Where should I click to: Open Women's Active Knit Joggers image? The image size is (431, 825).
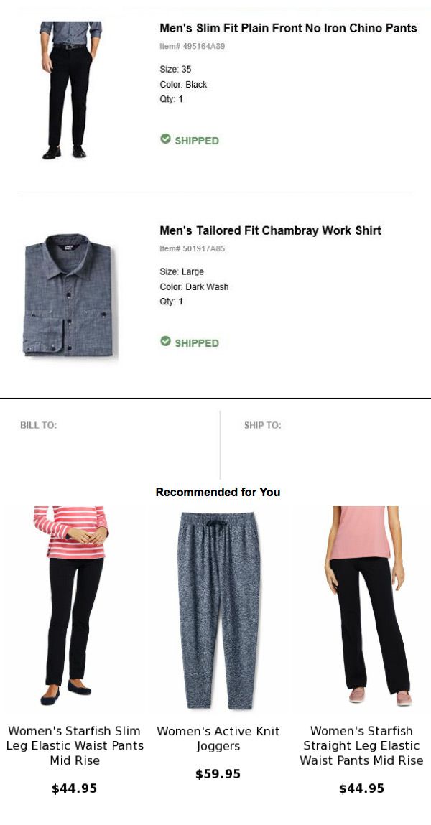[218, 610]
